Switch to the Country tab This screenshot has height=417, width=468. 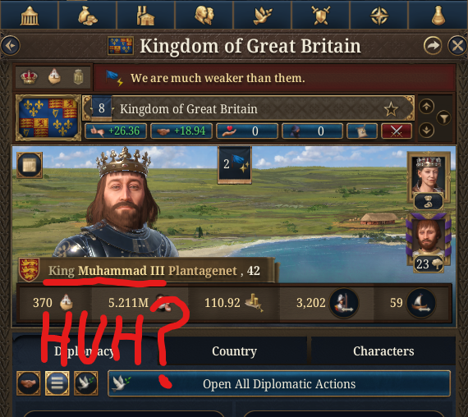click(234, 351)
